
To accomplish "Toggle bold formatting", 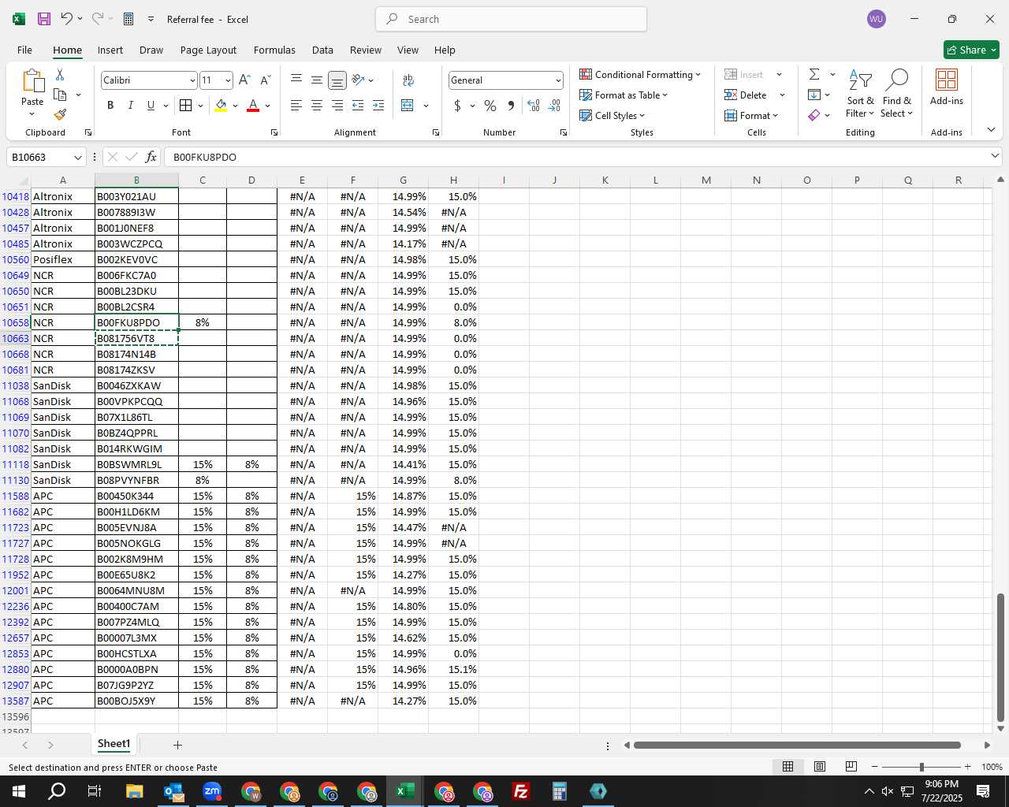I will coord(110,106).
